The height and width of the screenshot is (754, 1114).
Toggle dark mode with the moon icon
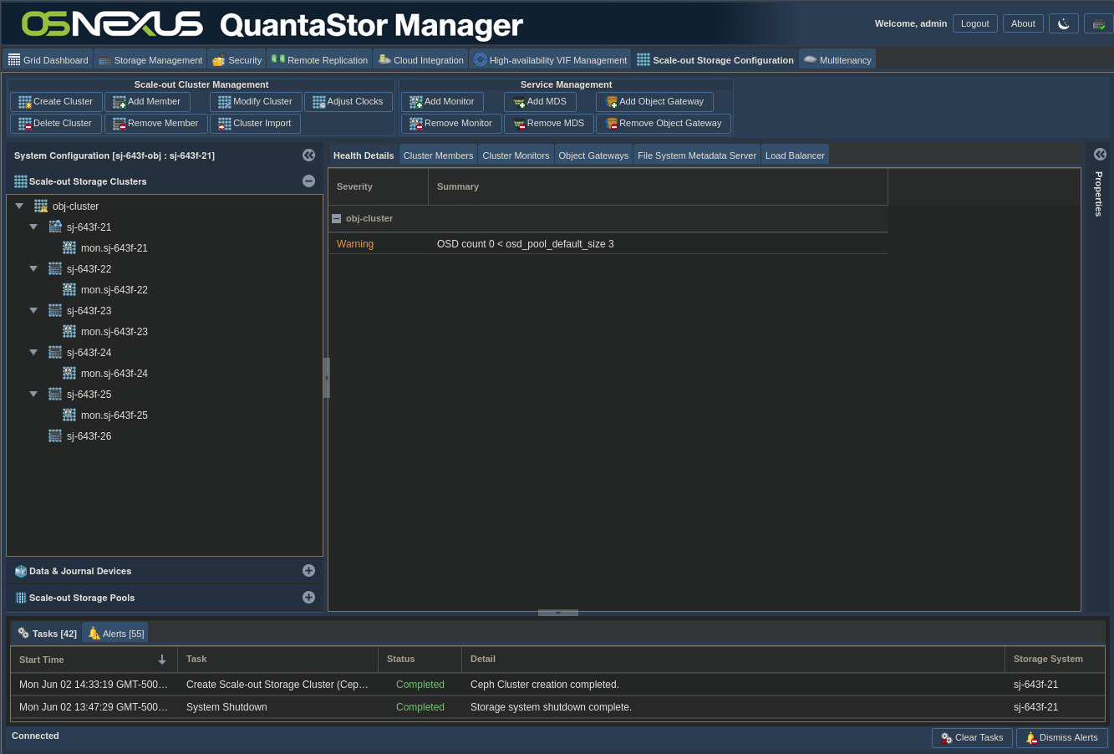(1063, 24)
